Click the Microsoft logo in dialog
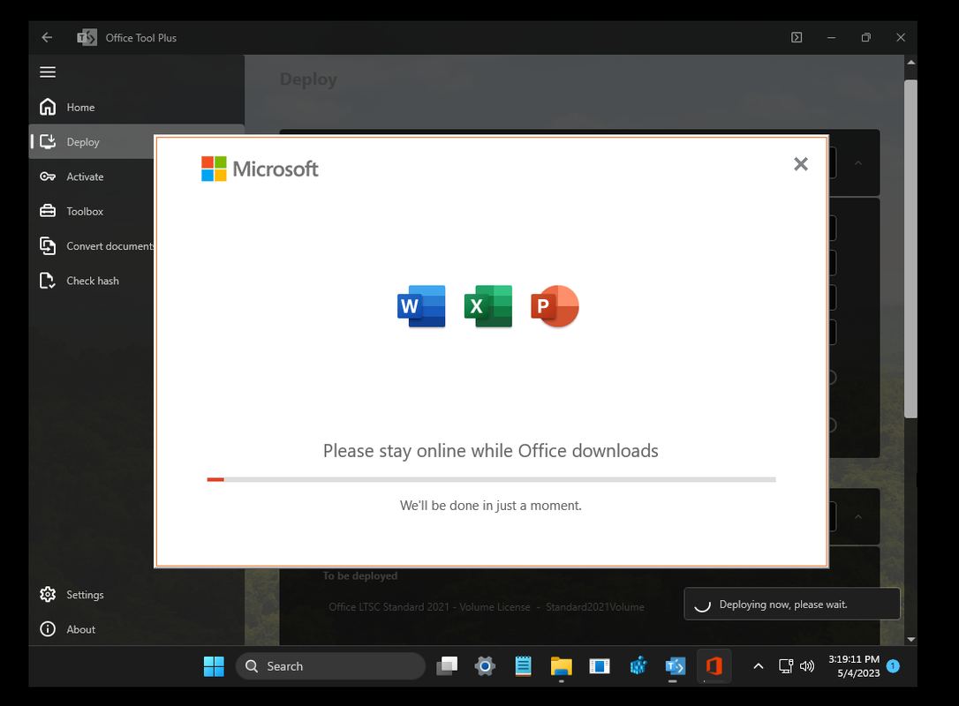Screen dimensions: 959x706 [x=260, y=169]
